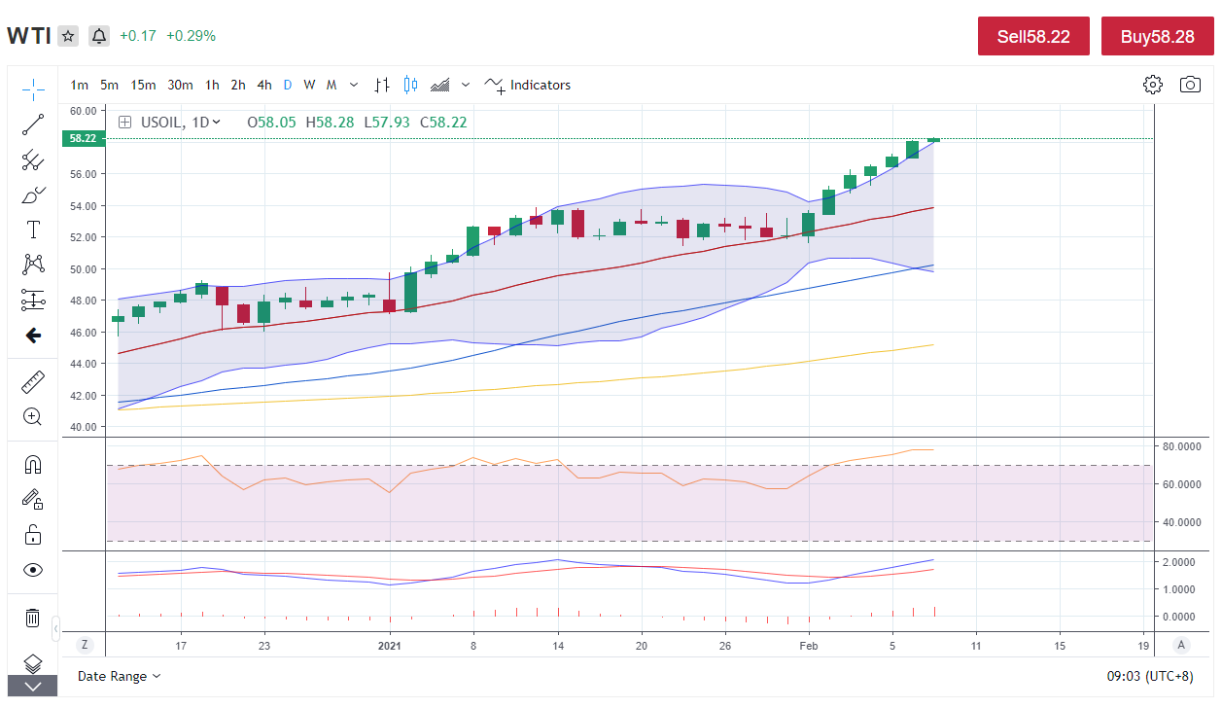Switch to the 15m timeframe
This screenshot has width=1222, height=708.
point(143,85)
